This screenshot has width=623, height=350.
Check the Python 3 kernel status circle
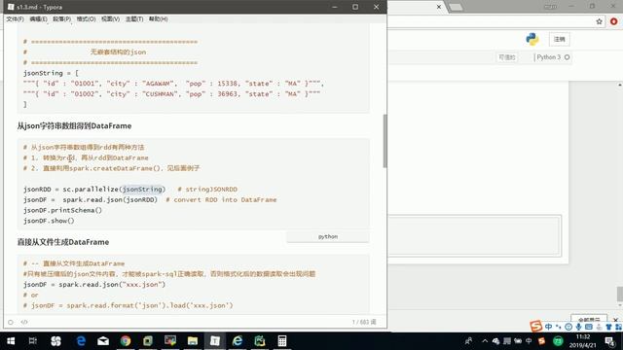click(567, 57)
